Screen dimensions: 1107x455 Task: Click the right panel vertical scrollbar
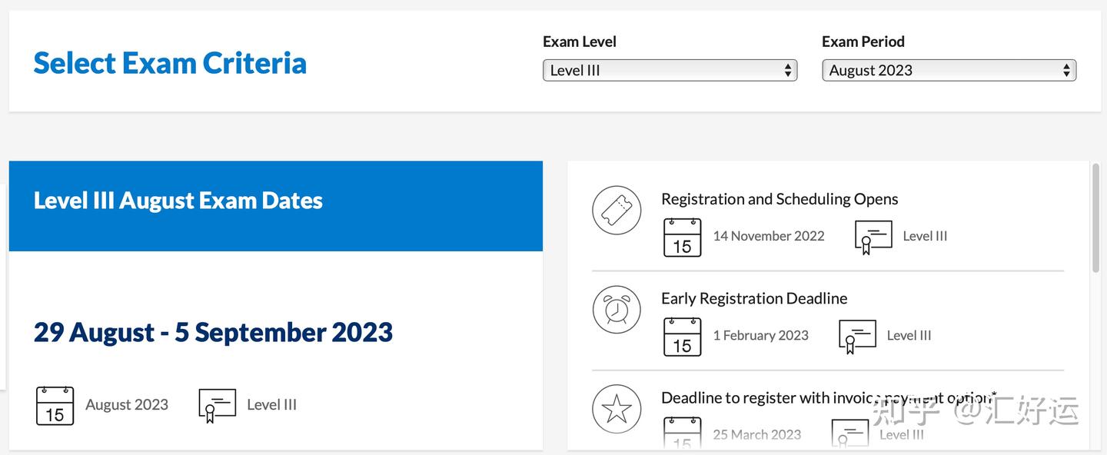pos(1095,218)
